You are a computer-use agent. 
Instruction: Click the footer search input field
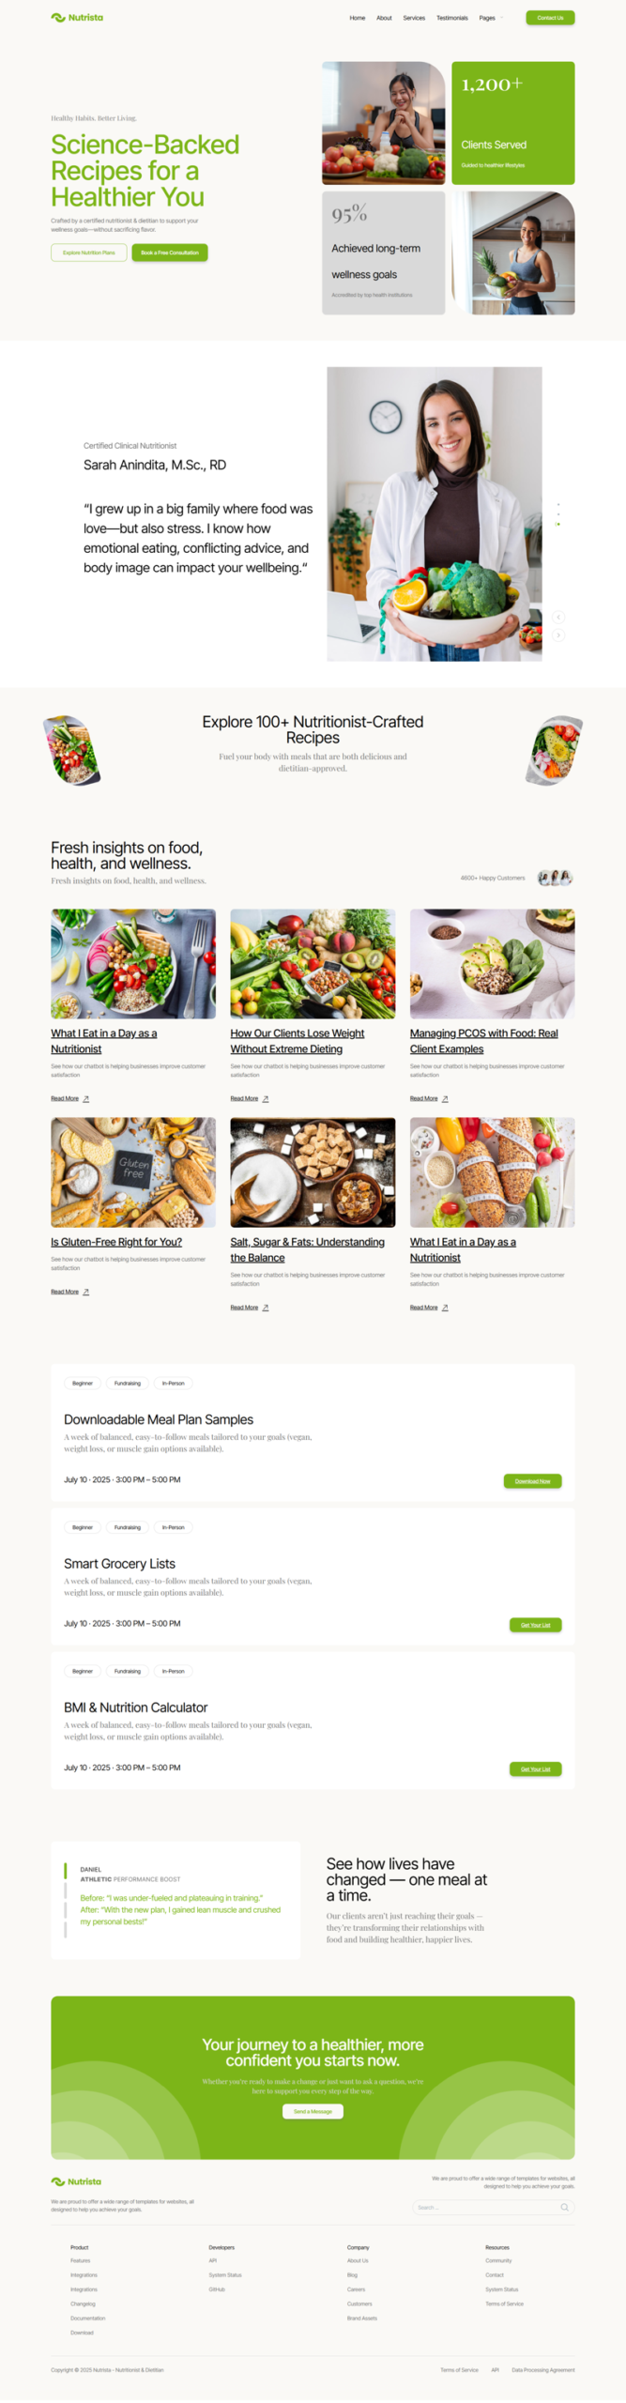493,2207
